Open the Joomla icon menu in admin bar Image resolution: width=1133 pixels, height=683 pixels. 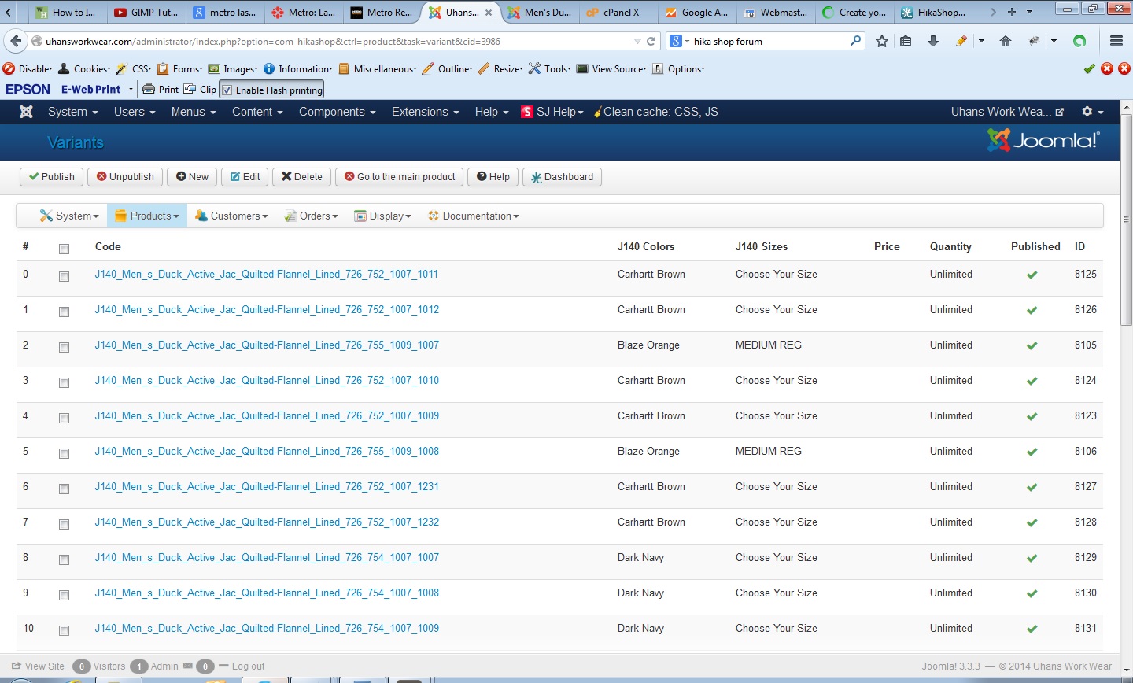click(26, 112)
